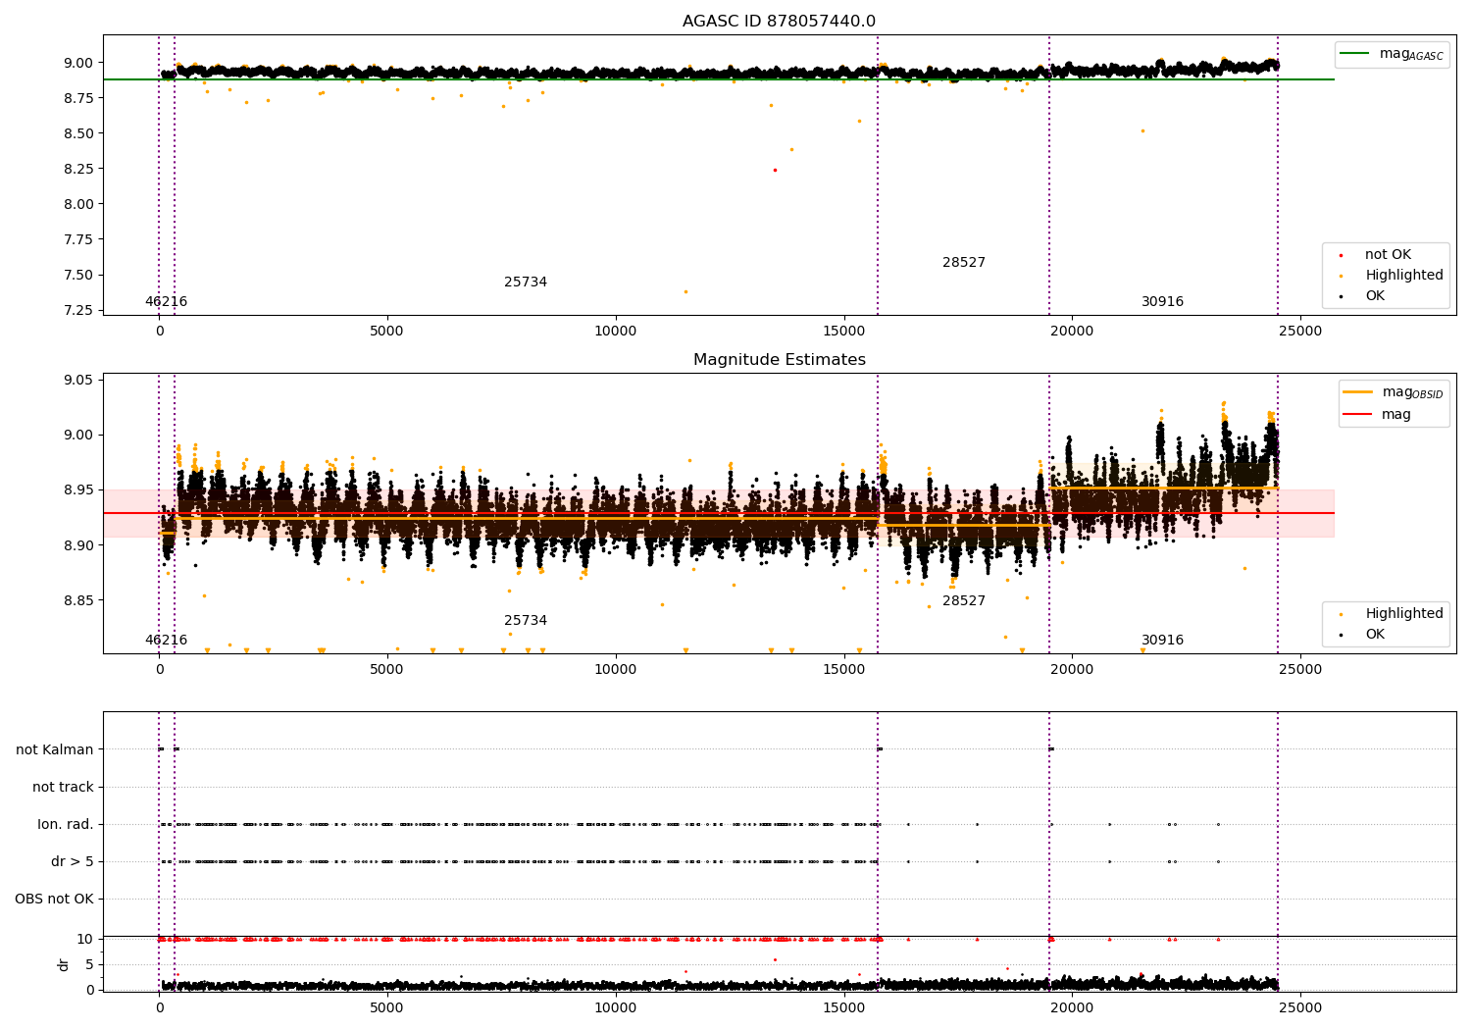Click obsid label 25734 in Magnitude Estimates plot
The image size is (1471, 1030).
pos(526,621)
